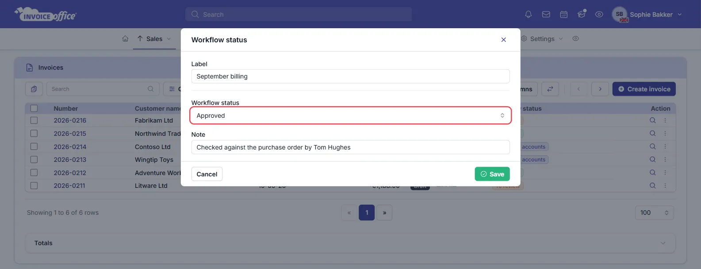Screen dimensions: 701x269
Task: Click the invoices list Search field
Action: point(103,89)
